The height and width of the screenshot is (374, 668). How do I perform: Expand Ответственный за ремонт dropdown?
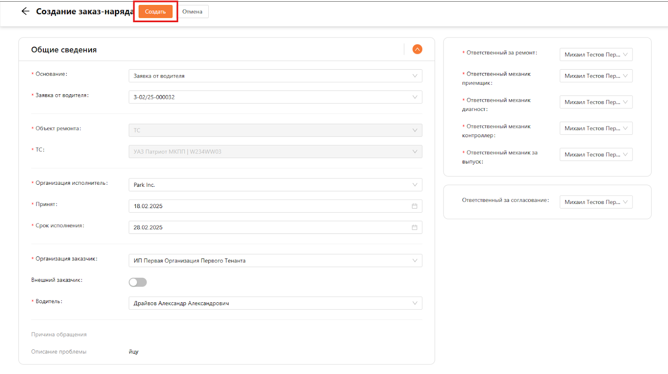coord(596,55)
